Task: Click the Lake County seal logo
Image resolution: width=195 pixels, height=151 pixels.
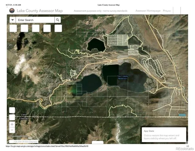Action: pos(12,11)
